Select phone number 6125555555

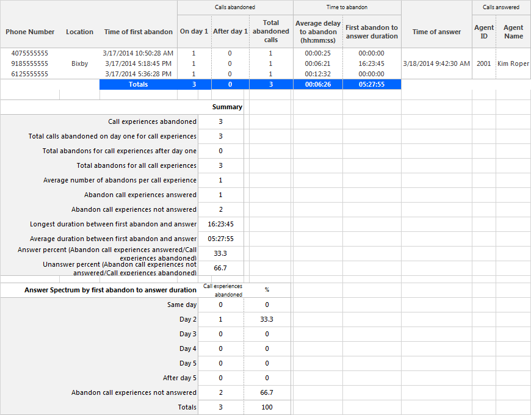tap(30, 74)
